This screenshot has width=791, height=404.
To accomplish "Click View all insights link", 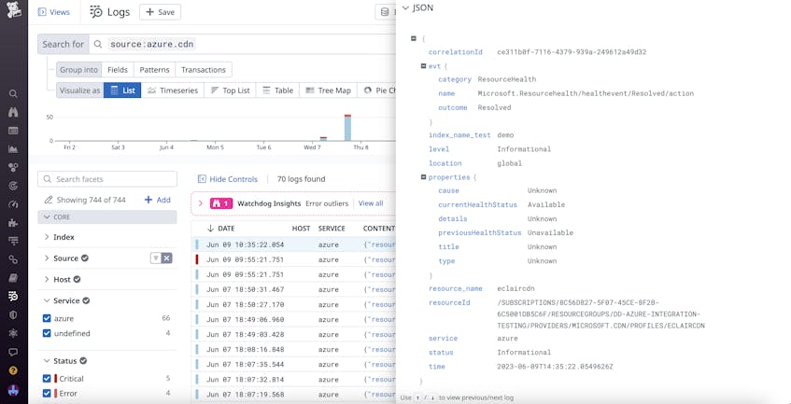I will (x=371, y=203).
